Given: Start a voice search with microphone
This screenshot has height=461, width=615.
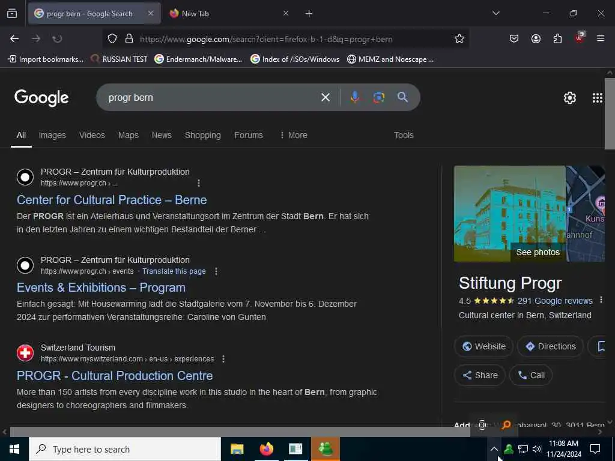Looking at the screenshot, I should click(x=355, y=97).
